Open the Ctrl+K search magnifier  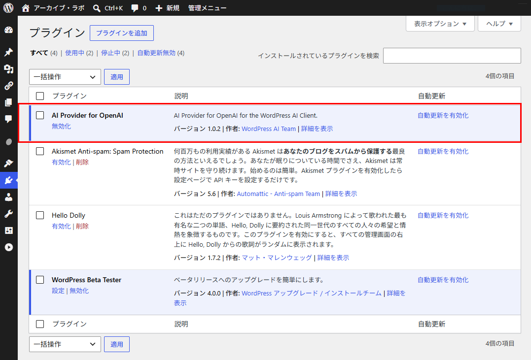click(x=97, y=8)
